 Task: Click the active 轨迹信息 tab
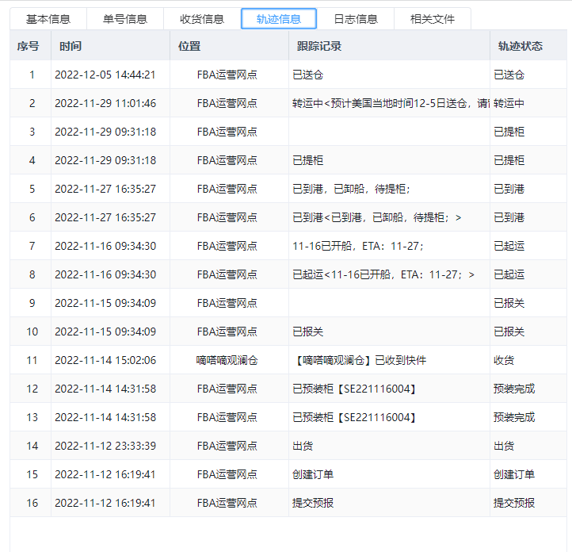pyautogui.click(x=279, y=19)
